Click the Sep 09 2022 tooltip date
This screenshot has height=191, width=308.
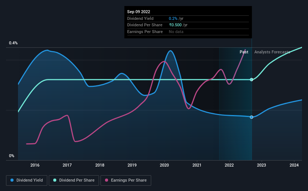pyautogui.click(x=139, y=12)
